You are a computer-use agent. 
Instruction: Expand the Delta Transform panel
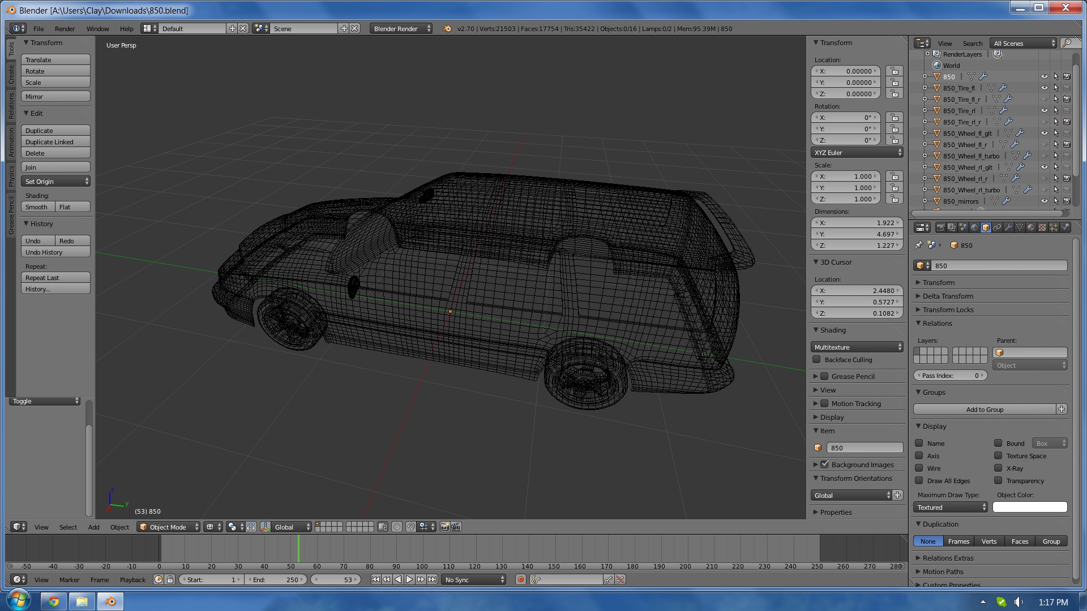coord(948,296)
